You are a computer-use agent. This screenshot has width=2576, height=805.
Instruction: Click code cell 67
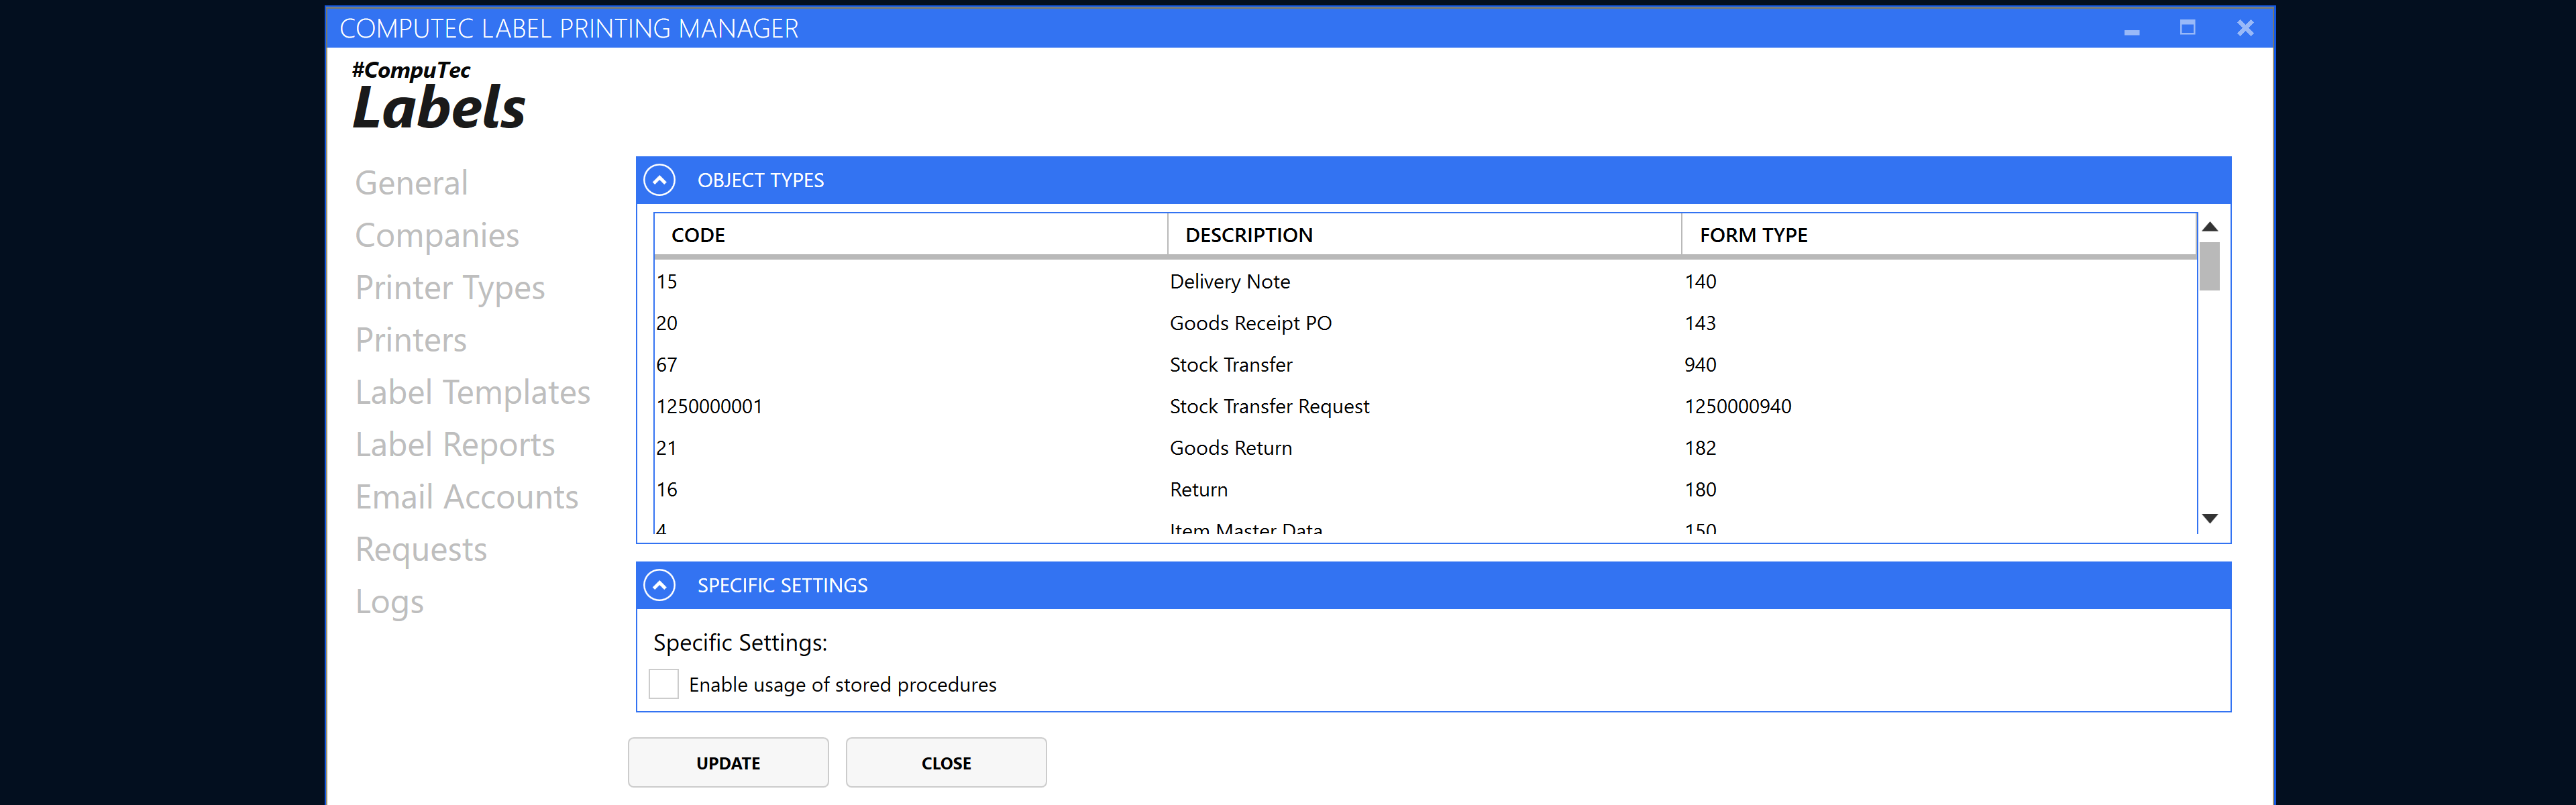(x=667, y=365)
